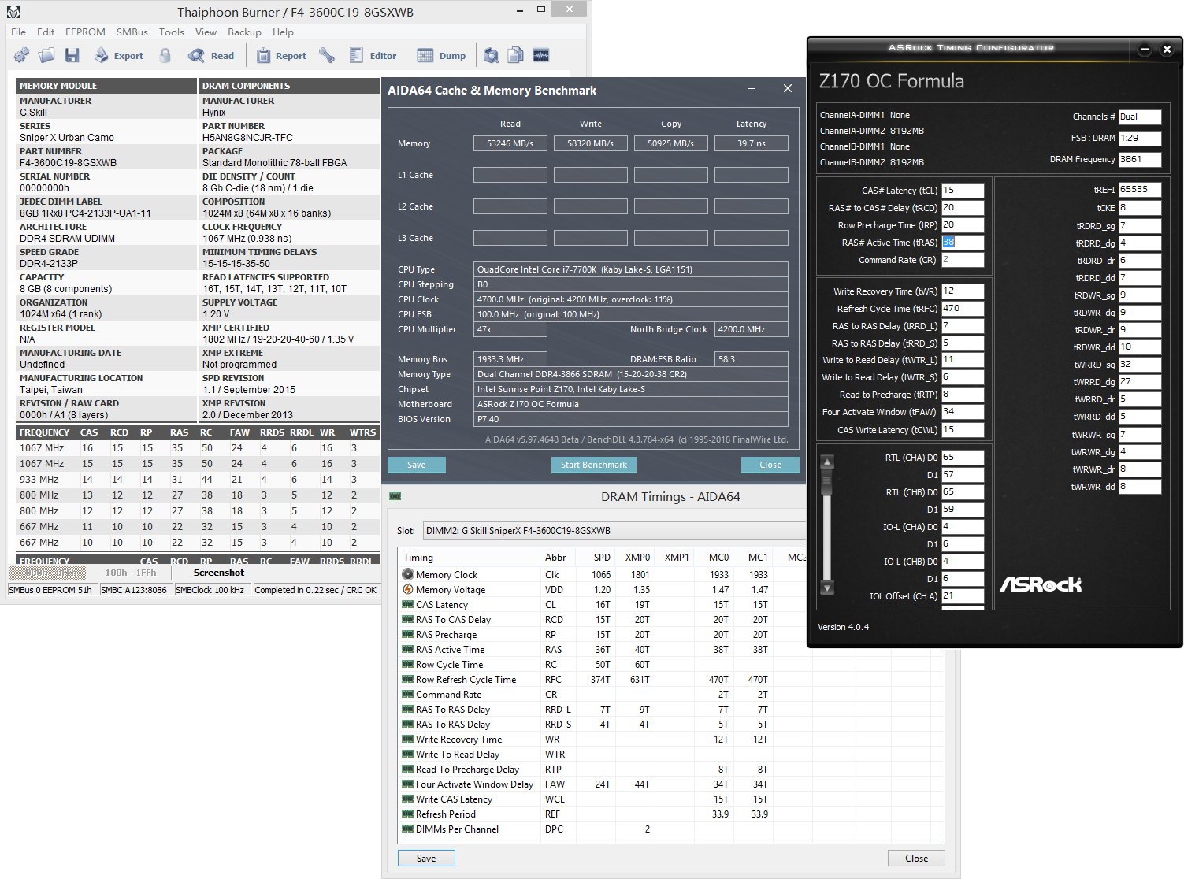Open the Help menu in Thaiphoon Burner
Image resolution: width=1184 pixels, height=879 pixels.
pos(283,32)
